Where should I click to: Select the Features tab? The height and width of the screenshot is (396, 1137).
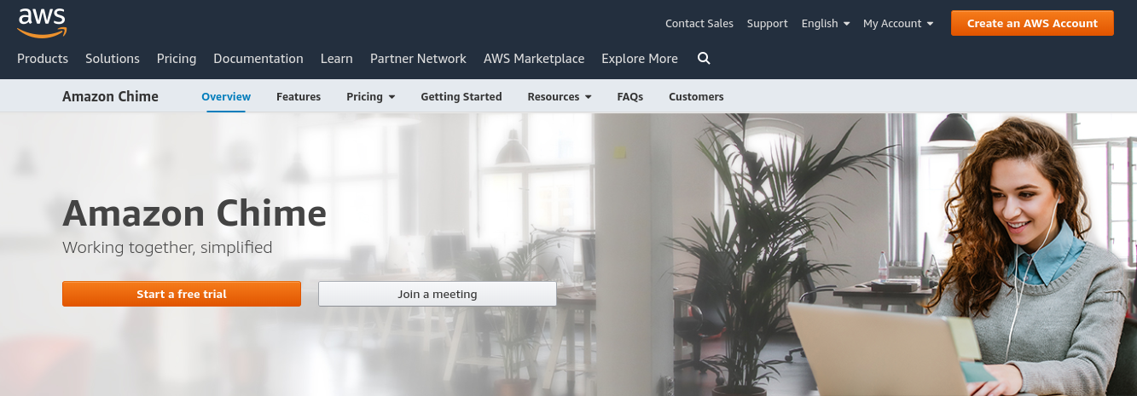[299, 97]
